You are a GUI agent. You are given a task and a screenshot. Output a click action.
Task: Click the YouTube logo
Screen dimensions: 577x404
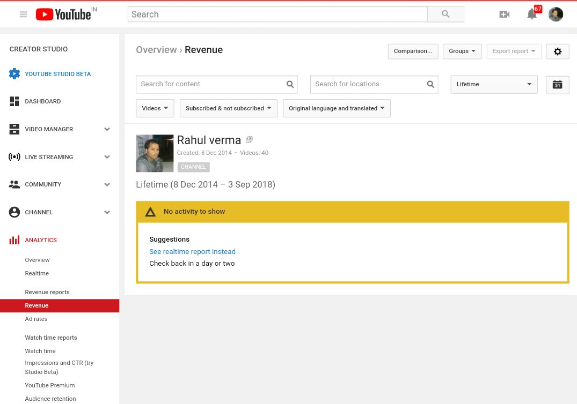click(64, 14)
